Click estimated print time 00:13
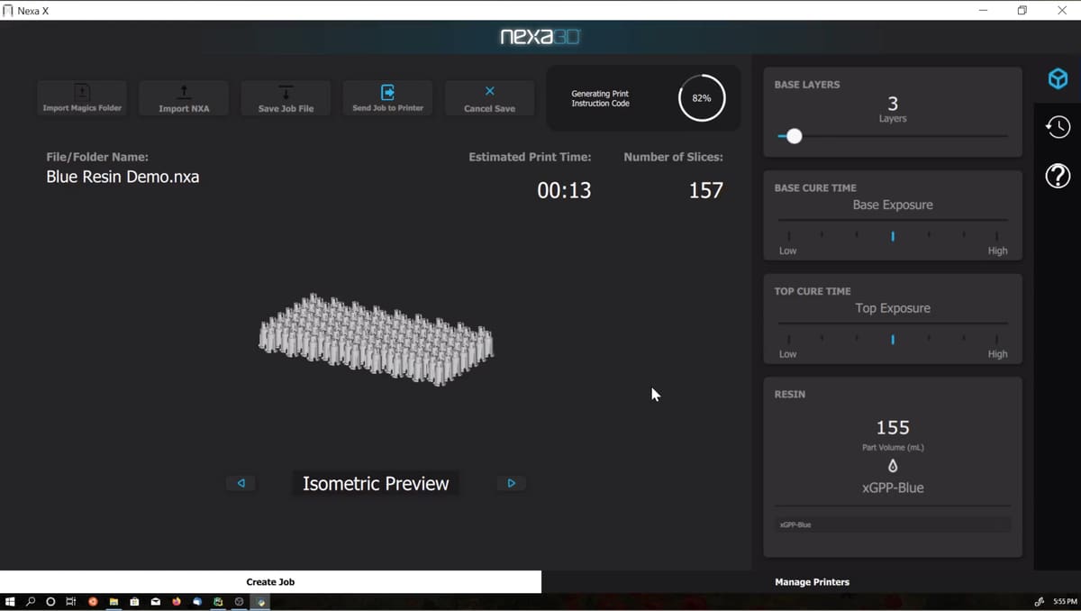 click(564, 190)
